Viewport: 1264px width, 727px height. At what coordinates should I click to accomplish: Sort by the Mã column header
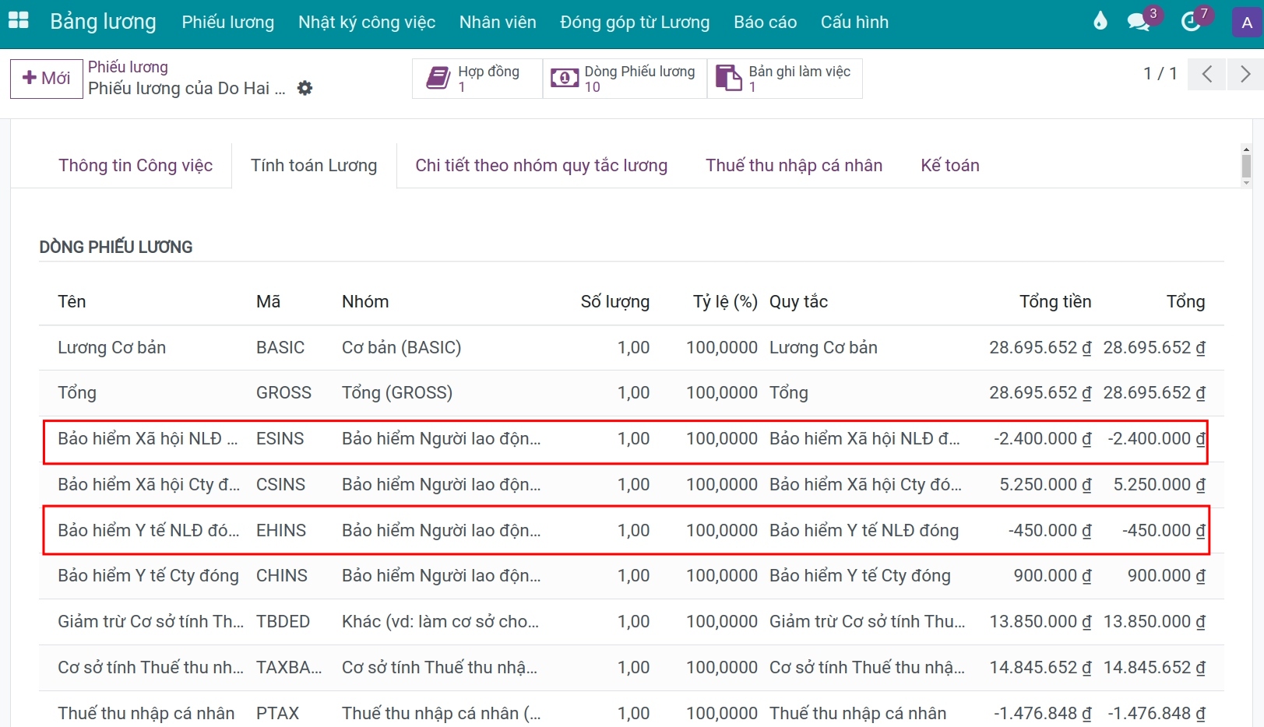pyautogui.click(x=268, y=301)
